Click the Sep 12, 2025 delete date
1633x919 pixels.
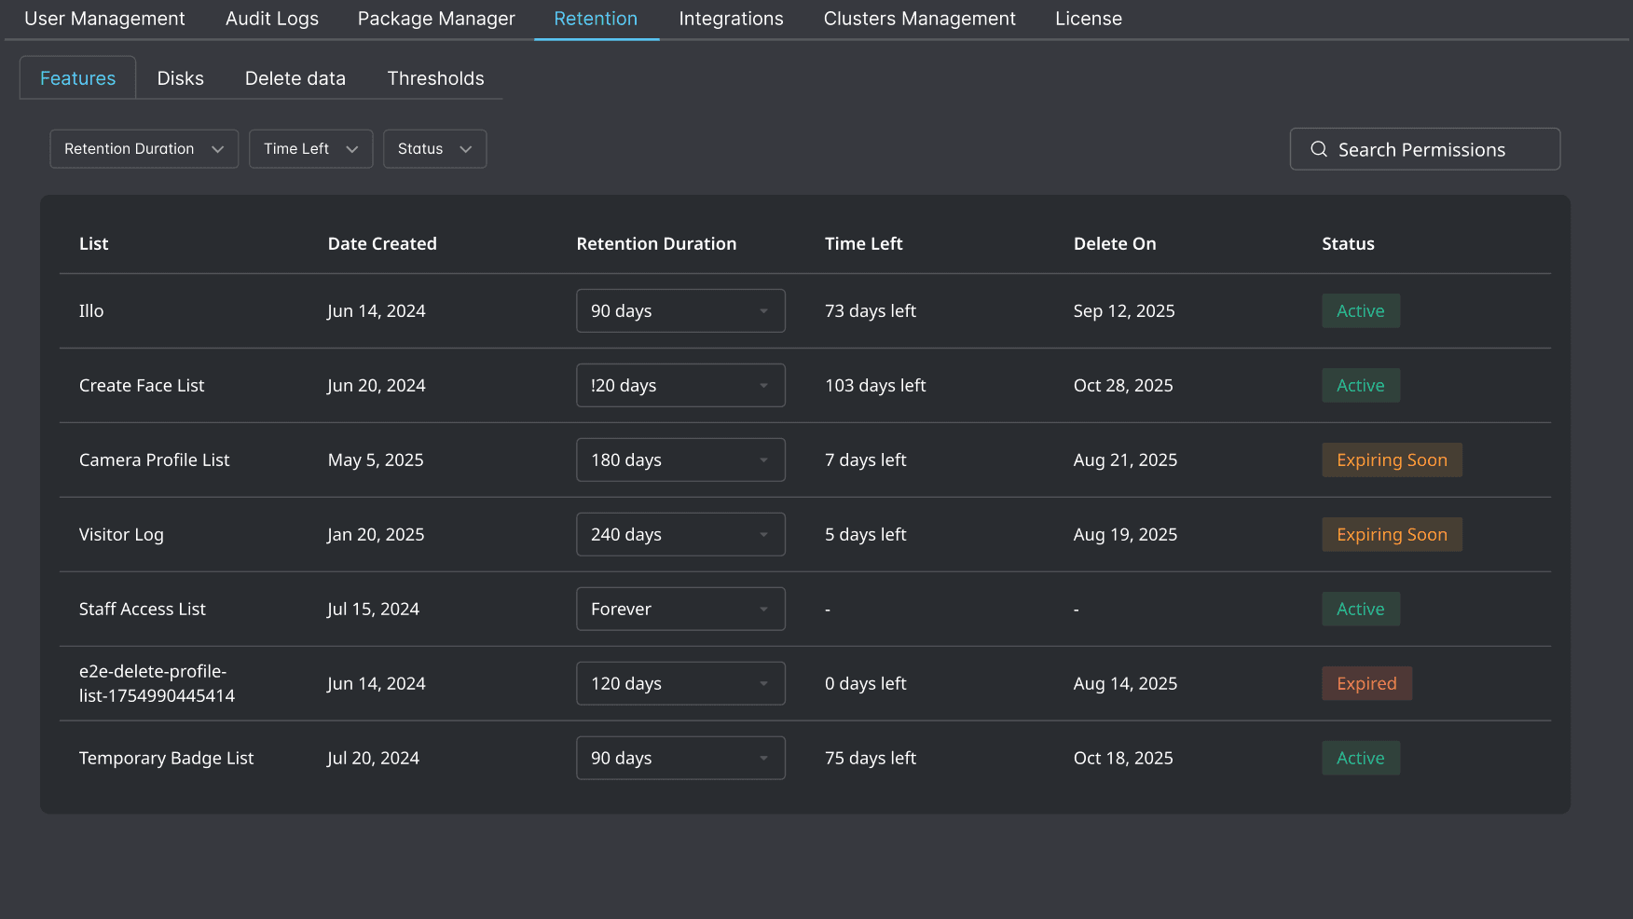click(1124, 310)
